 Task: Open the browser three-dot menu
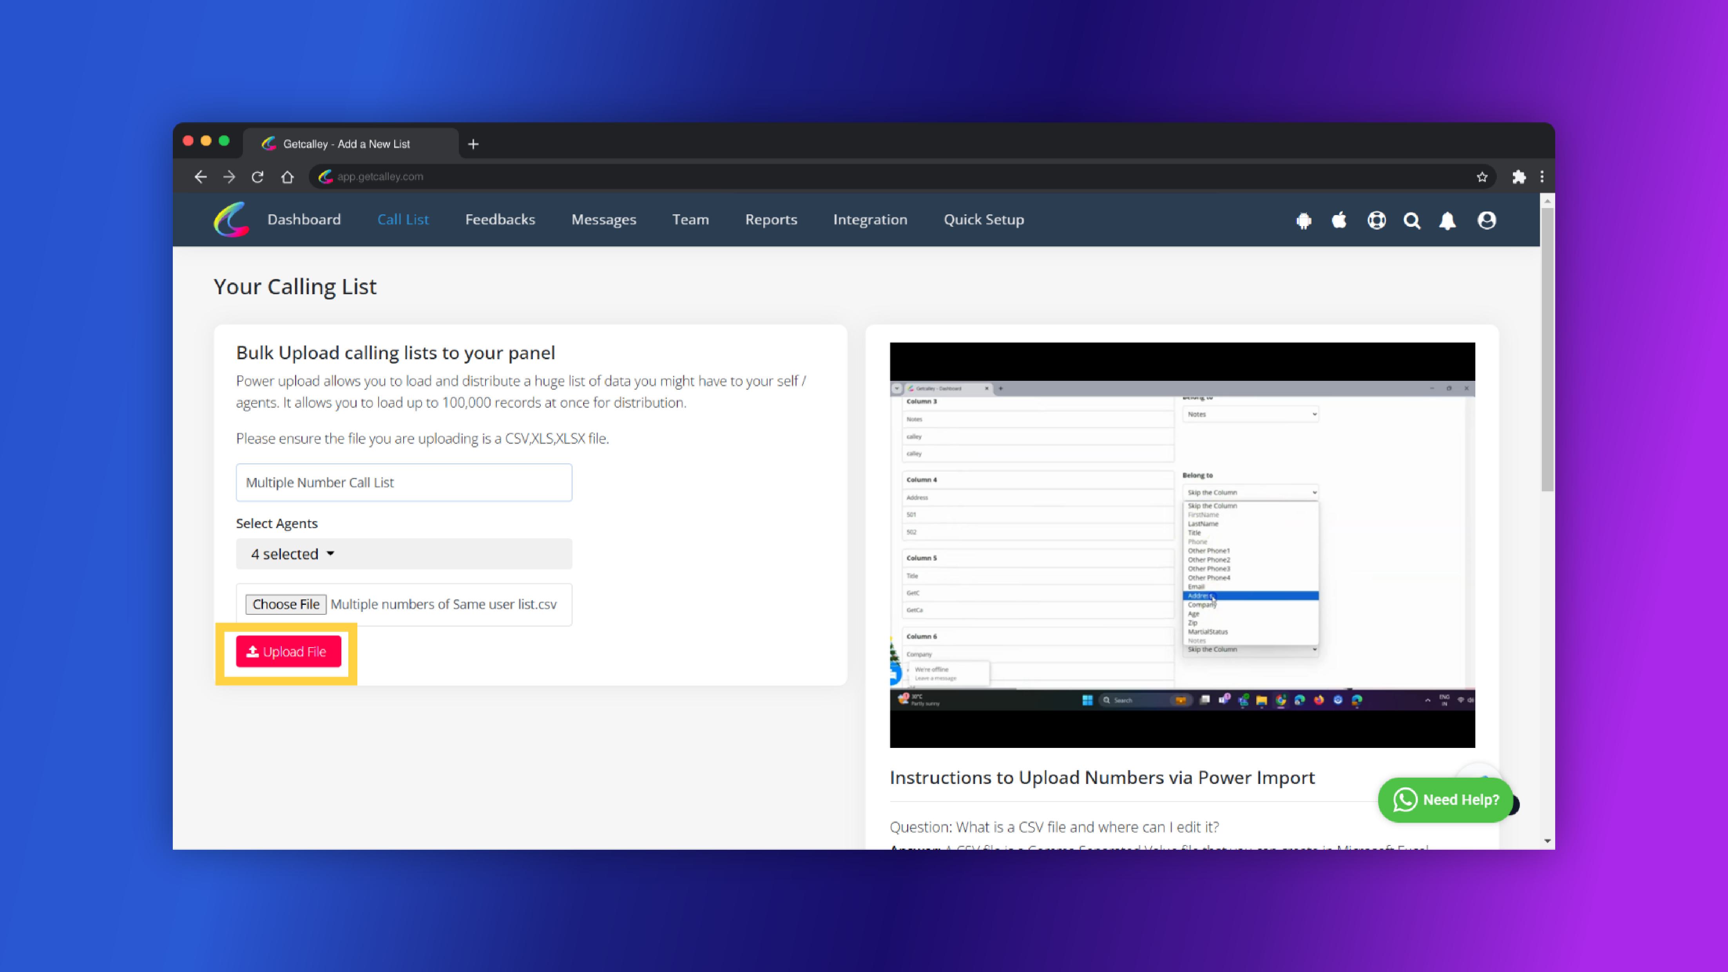[1542, 176]
